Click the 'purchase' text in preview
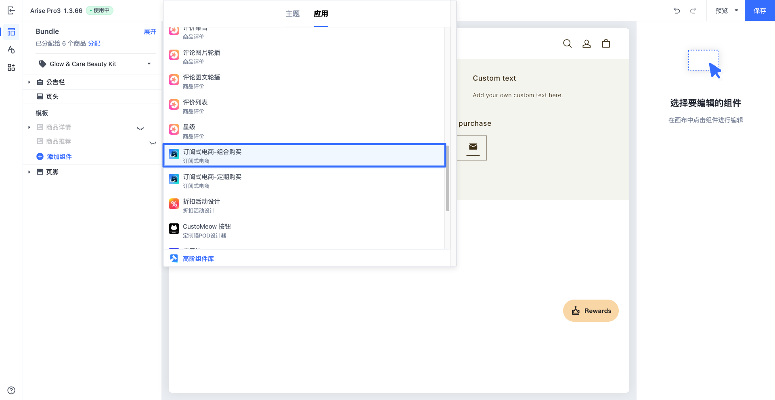Image resolution: width=775 pixels, height=400 pixels. 475,123
